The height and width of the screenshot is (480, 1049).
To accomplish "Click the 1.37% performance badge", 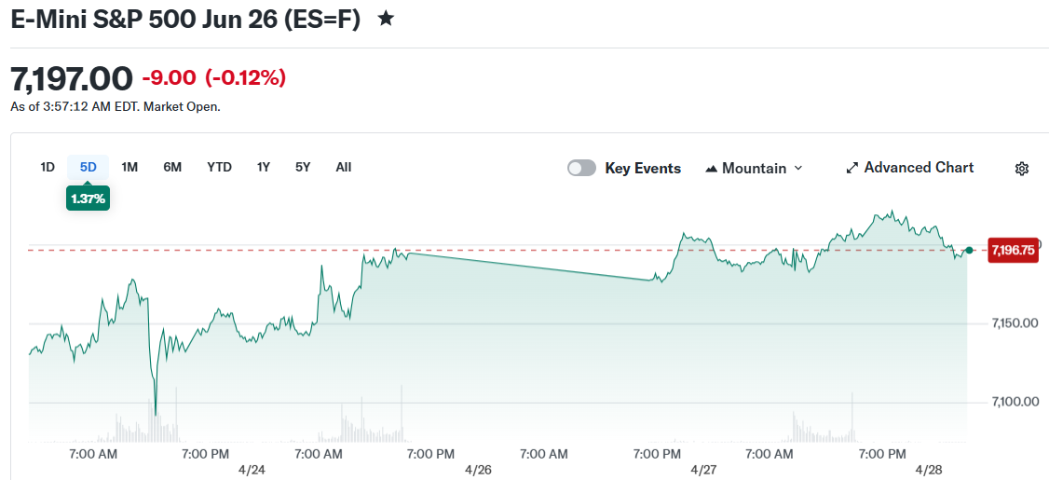I will pos(88,199).
